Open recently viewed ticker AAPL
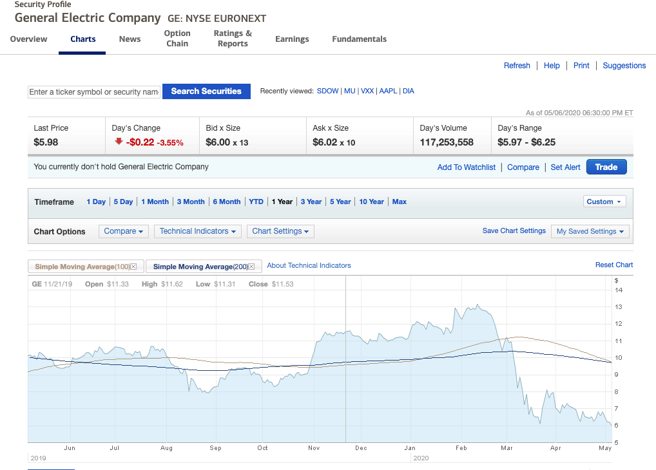Viewport: 656px width, 470px height. 388,91
